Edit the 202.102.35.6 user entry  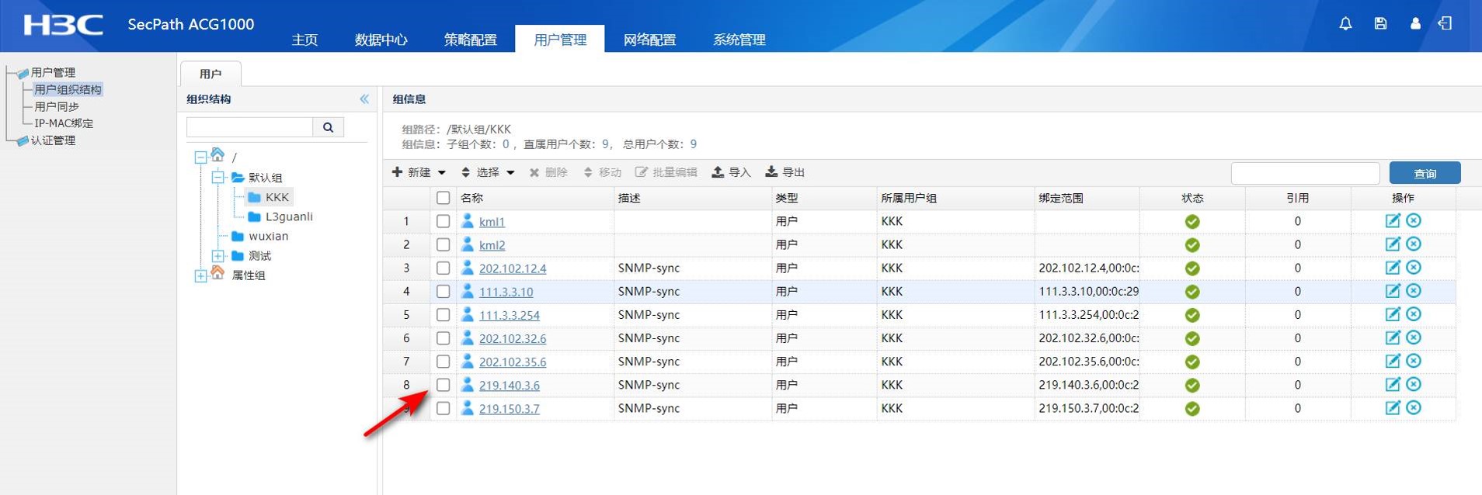1393,361
